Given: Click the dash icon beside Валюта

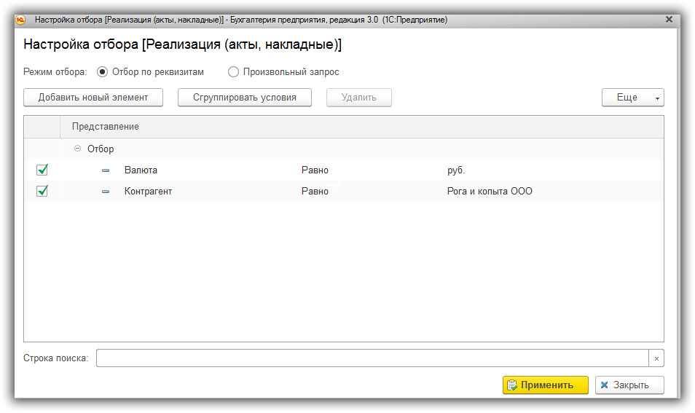Looking at the screenshot, I should [106, 170].
